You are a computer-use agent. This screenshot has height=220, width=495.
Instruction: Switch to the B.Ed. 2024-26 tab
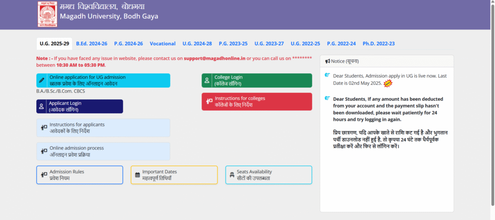91,43
